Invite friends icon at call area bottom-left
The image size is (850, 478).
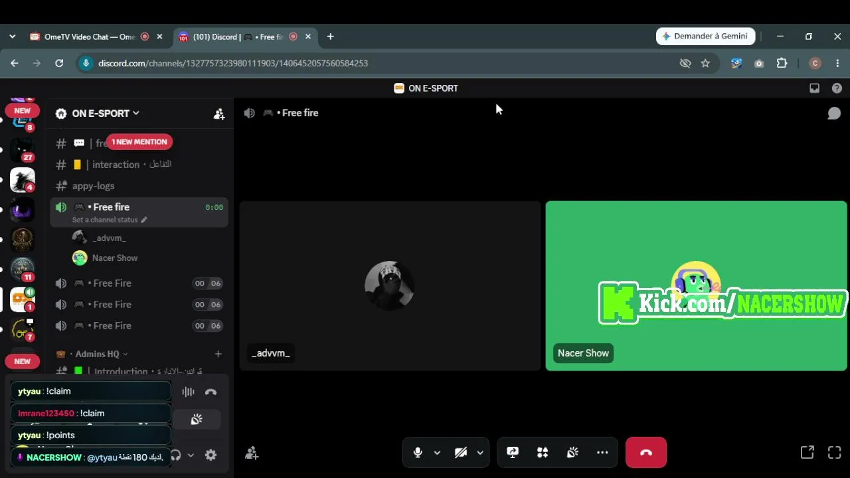tap(252, 453)
